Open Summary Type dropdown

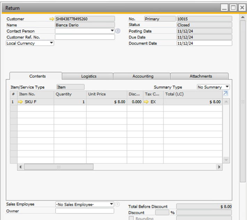pos(227,87)
